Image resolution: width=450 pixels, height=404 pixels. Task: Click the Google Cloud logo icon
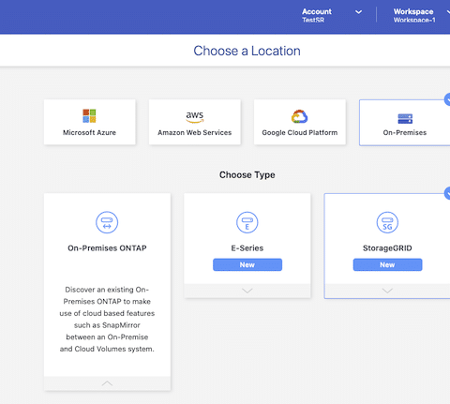pos(300,116)
